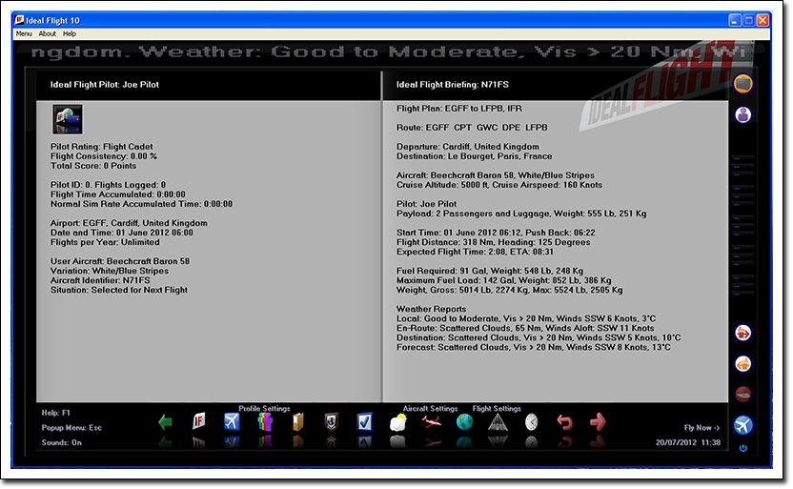
Task: Click the orange briefcase icon in sidebar
Action: coord(742,84)
